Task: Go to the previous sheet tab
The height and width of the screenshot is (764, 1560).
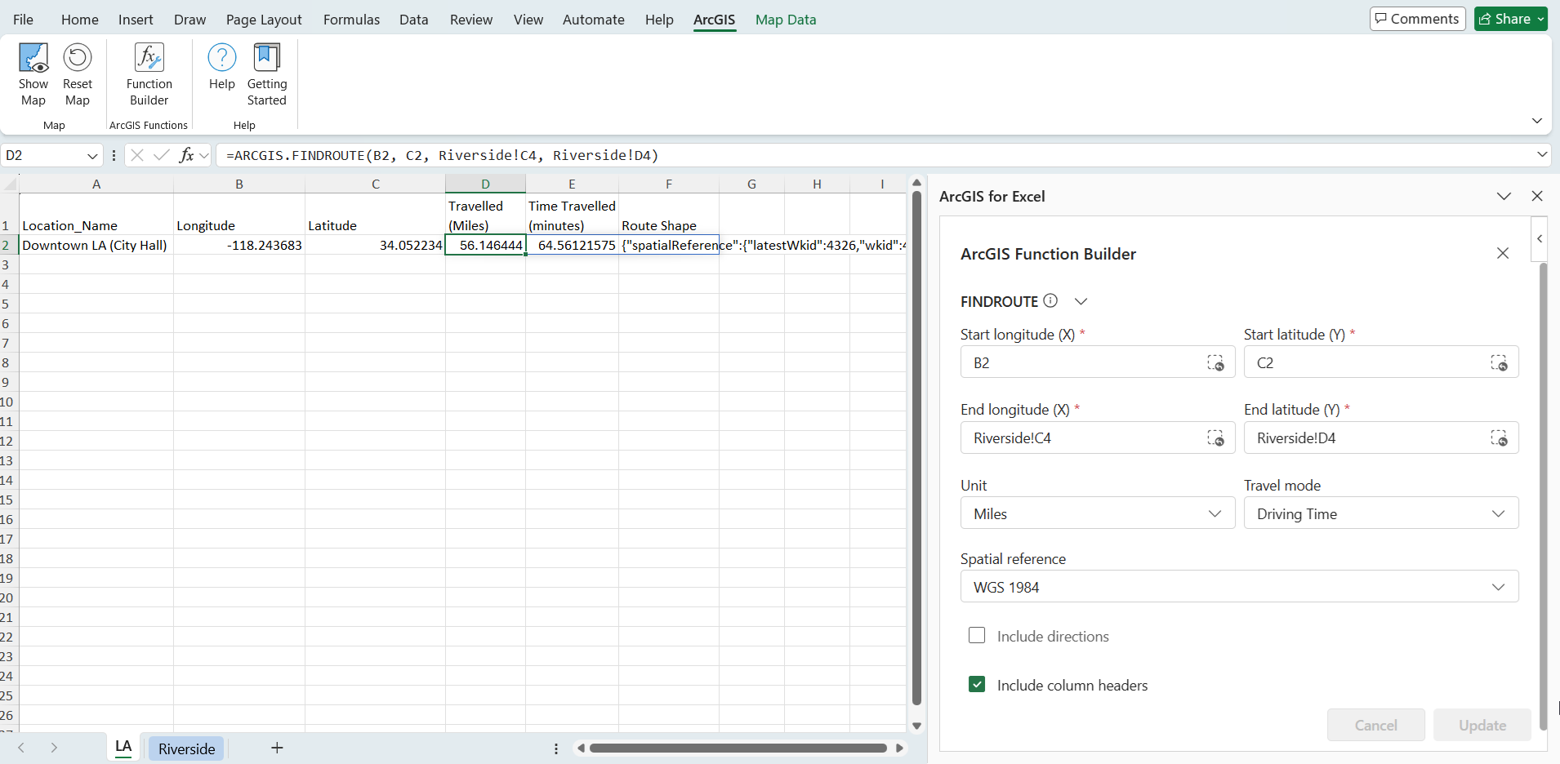Action: (21, 748)
